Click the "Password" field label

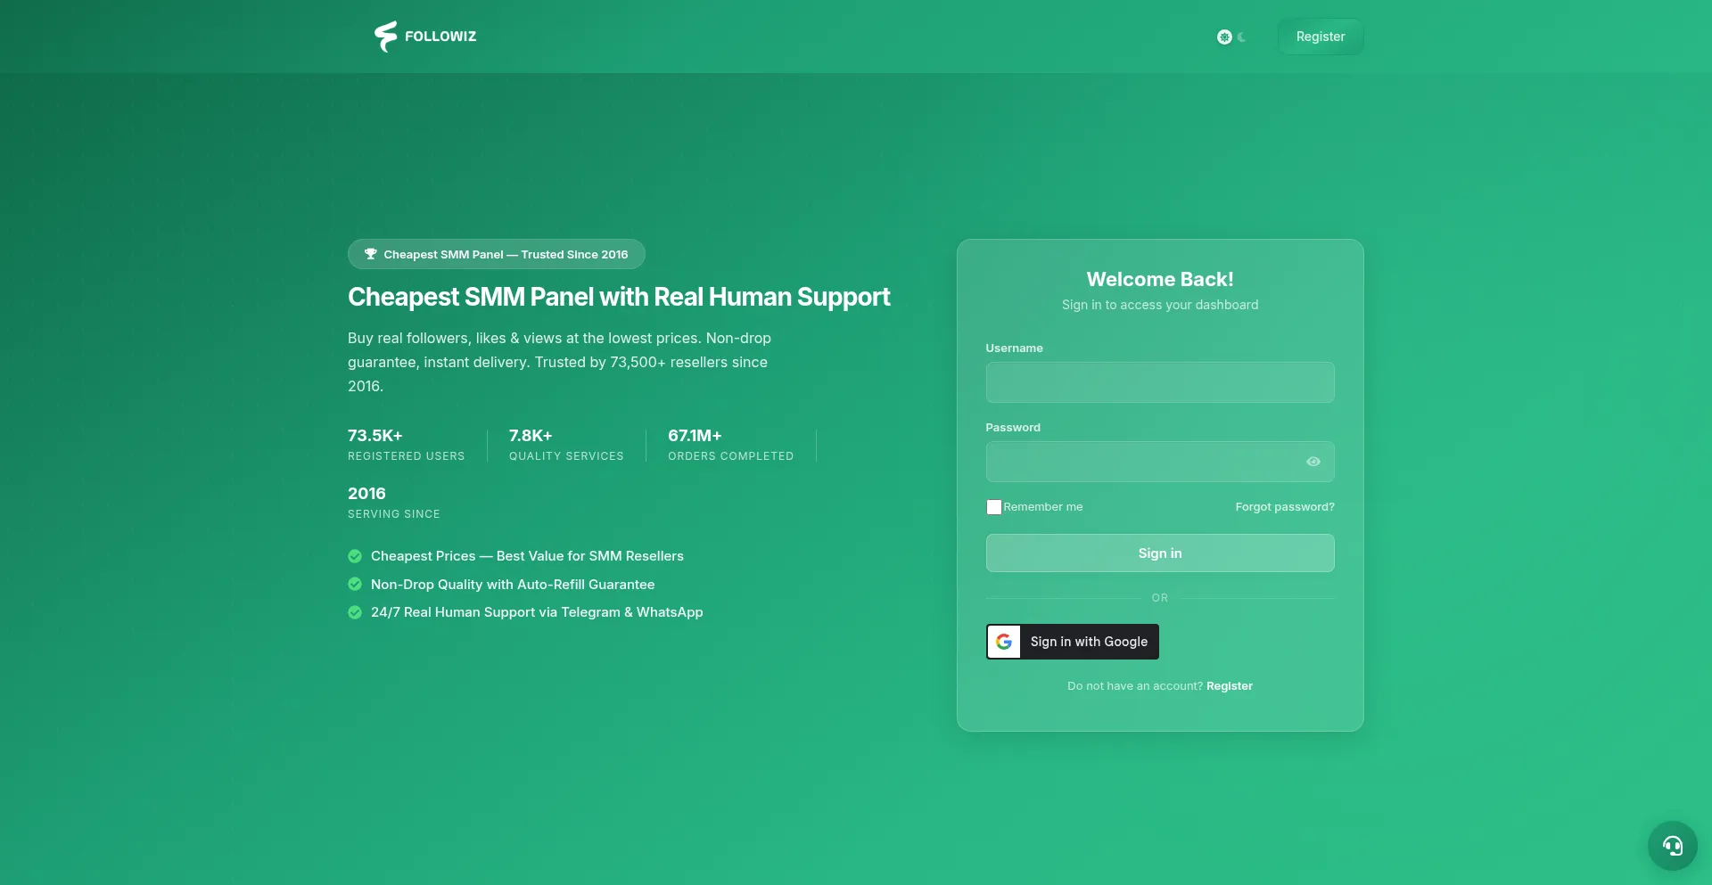click(x=1013, y=428)
